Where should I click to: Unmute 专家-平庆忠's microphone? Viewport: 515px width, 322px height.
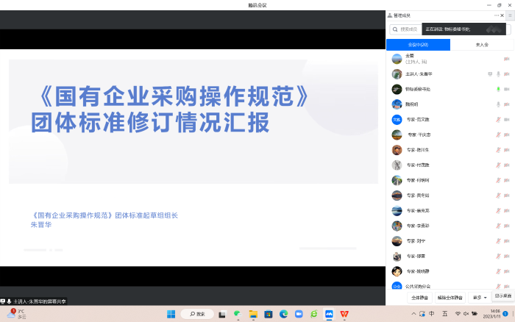pos(498,135)
